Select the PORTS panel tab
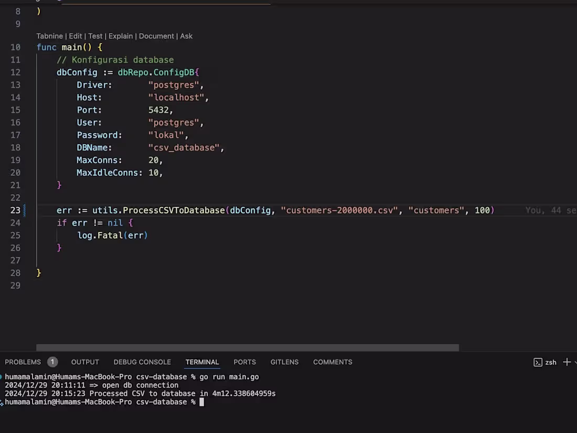 (244, 362)
